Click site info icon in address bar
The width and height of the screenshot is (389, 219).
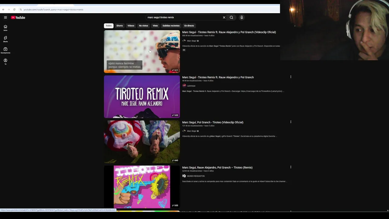tap(21, 9)
